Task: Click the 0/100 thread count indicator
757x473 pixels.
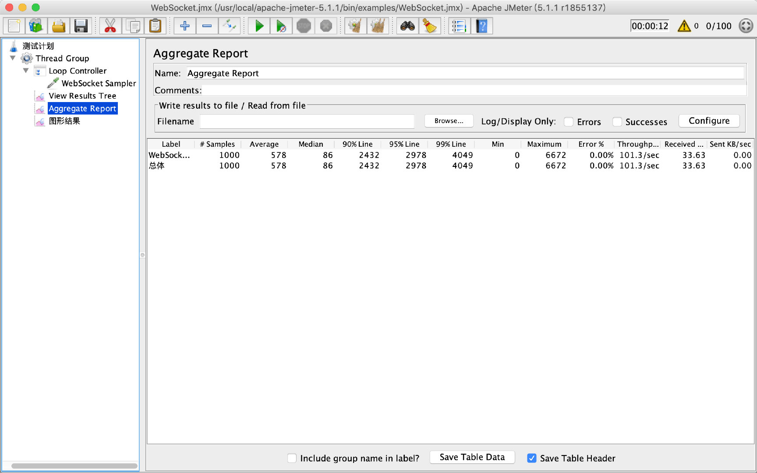Action: (x=718, y=26)
